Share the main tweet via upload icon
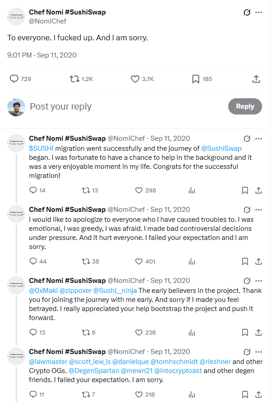 click(x=256, y=79)
